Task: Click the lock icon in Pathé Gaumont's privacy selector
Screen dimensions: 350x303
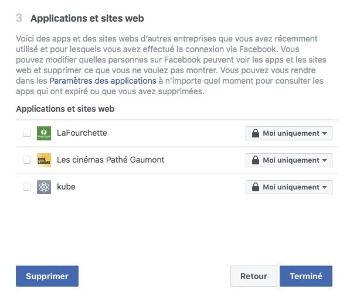Action: [256, 160]
